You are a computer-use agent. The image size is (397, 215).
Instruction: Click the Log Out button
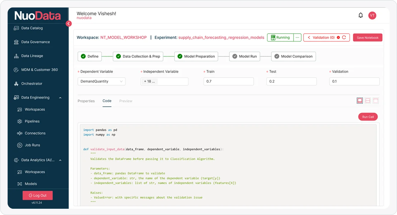38,195
